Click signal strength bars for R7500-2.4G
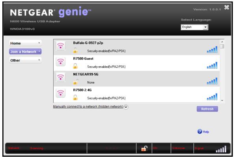 [x=212, y=97]
